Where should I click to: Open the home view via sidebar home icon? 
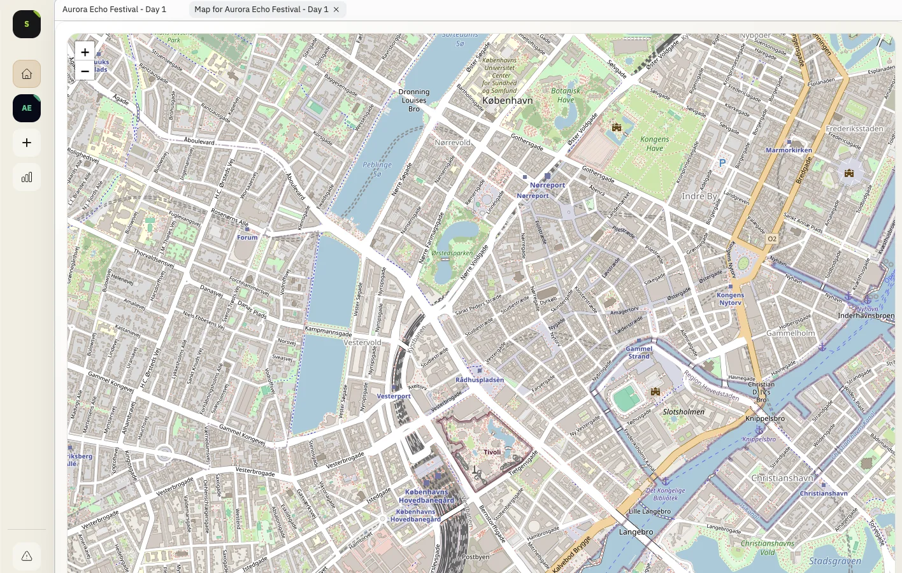26,73
